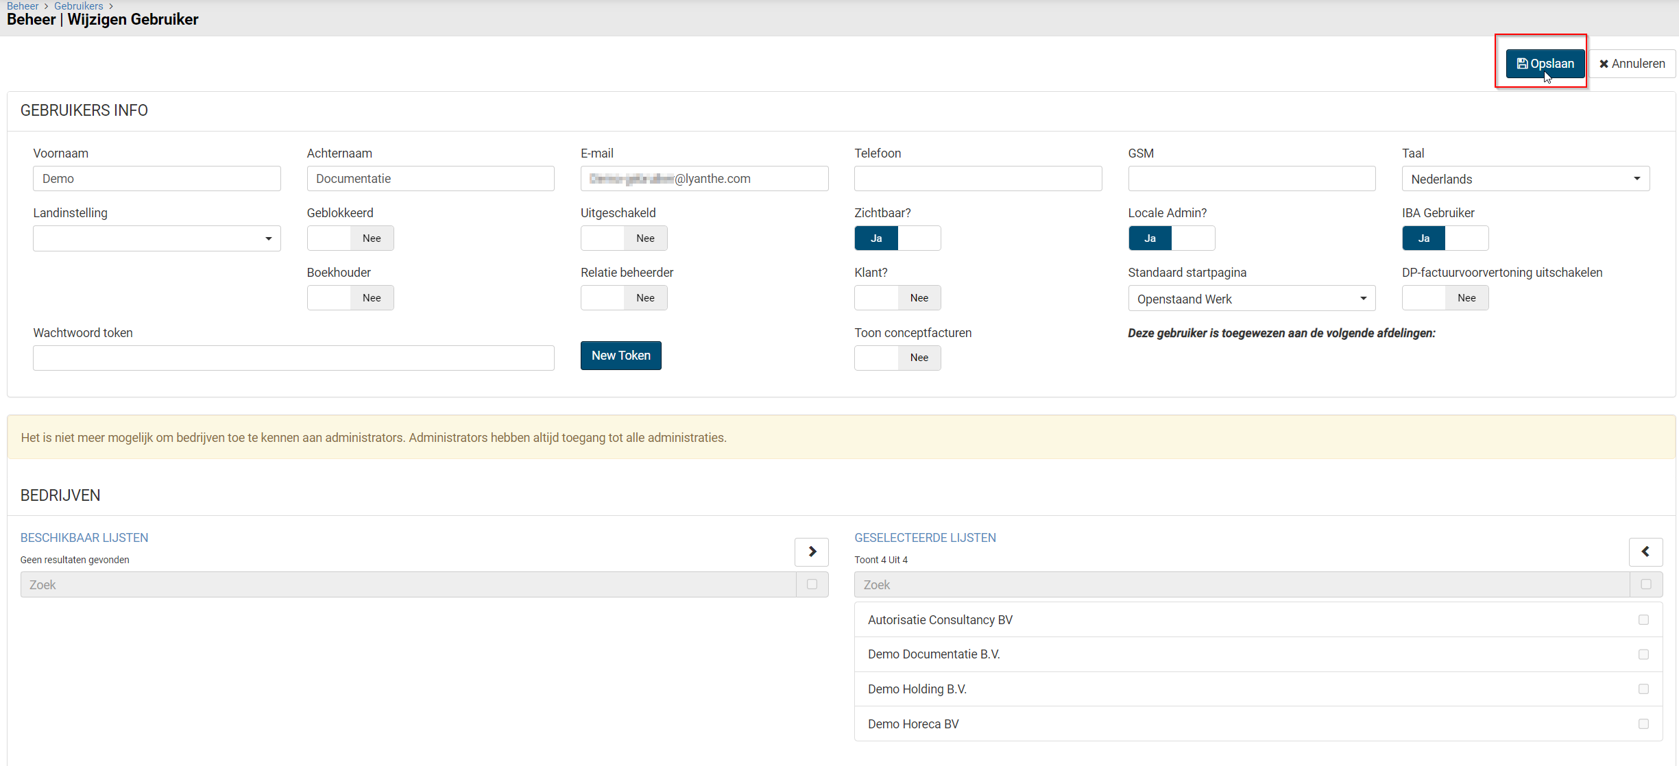The width and height of the screenshot is (1679, 766).
Task: Toggle the Geblokkeerd switch
Action: point(350,238)
